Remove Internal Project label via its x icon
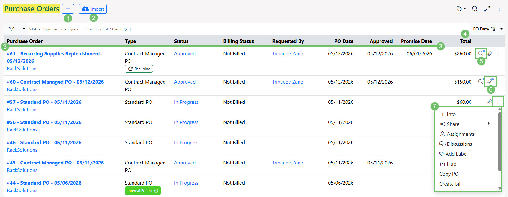 click(156, 191)
